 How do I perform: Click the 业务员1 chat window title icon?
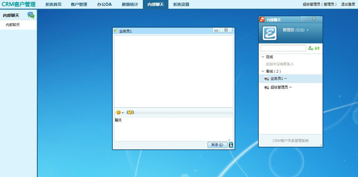coord(116,31)
